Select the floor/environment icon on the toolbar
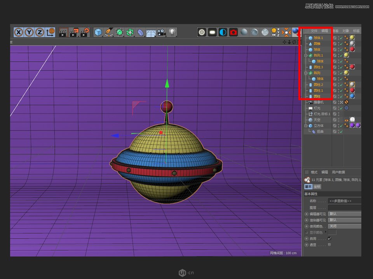The width and height of the screenshot is (373, 279). (151, 31)
